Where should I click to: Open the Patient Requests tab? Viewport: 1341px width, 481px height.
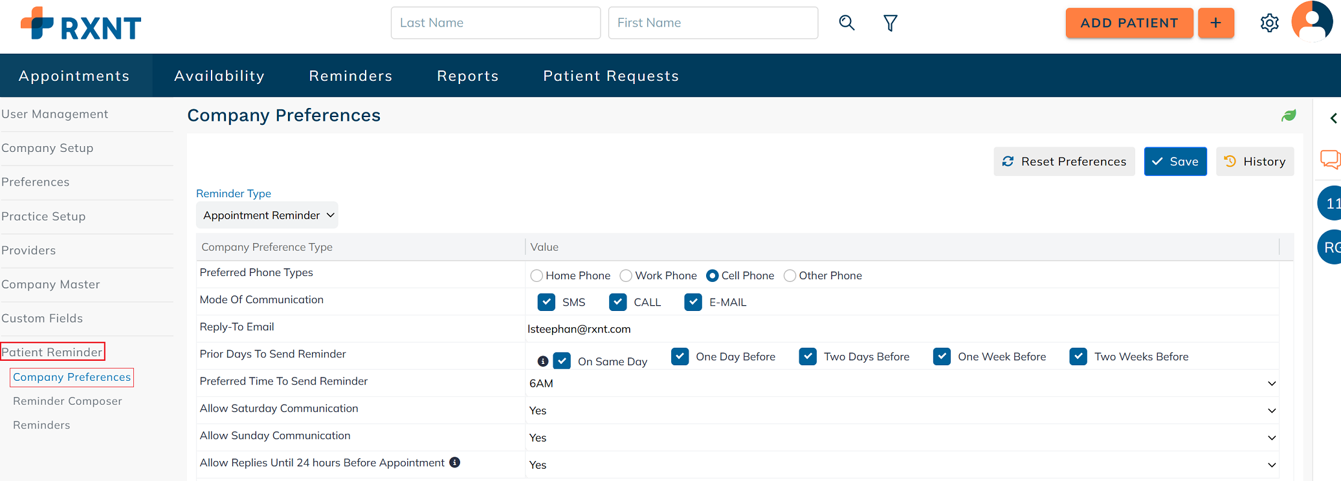pyautogui.click(x=611, y=76)
